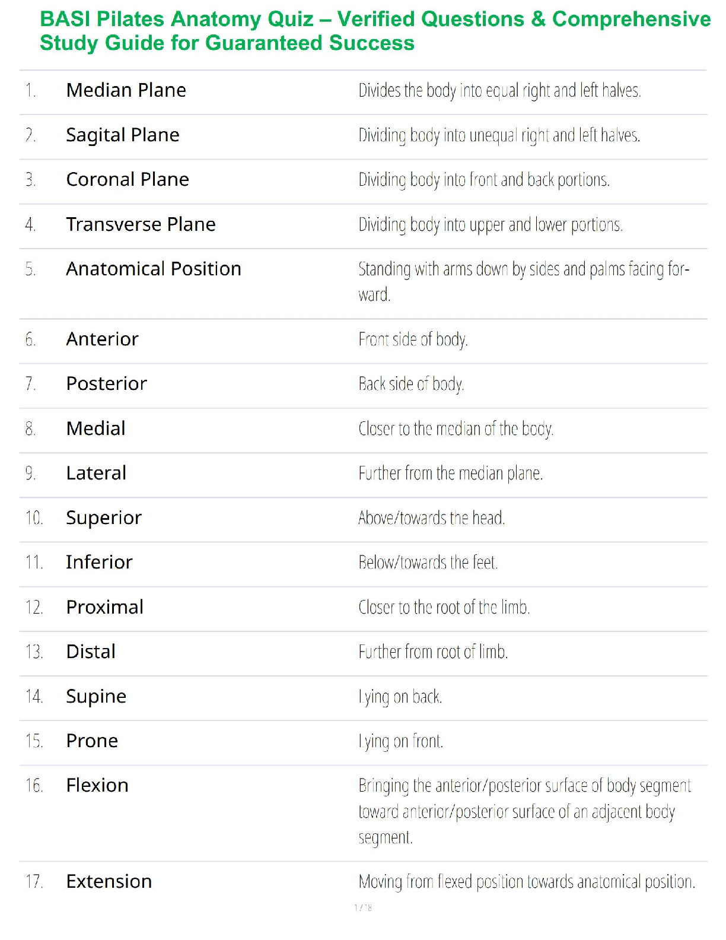This screenshot has height=940, width=726.
Task: Click the definition "Lying on back."
Action: [x=400, y=696]
